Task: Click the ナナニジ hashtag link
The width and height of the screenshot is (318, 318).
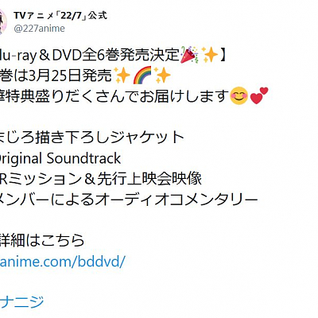Action: [x=21, y=302]
